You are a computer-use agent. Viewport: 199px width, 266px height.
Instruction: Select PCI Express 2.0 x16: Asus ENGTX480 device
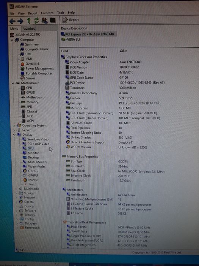[x=88, y=35]
